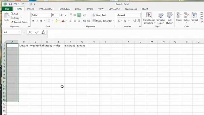Apply percent style
204x115 pixels.
[x=125, y=21]
